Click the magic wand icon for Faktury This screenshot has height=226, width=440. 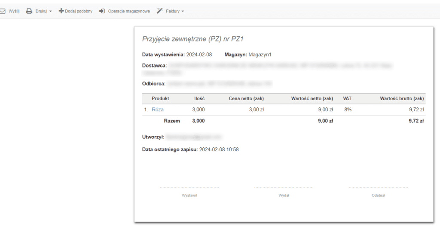[x=160, y=11]
